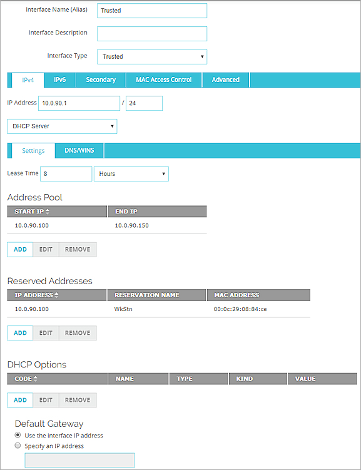Remove the selected Address Pool entry

(78, 249)
